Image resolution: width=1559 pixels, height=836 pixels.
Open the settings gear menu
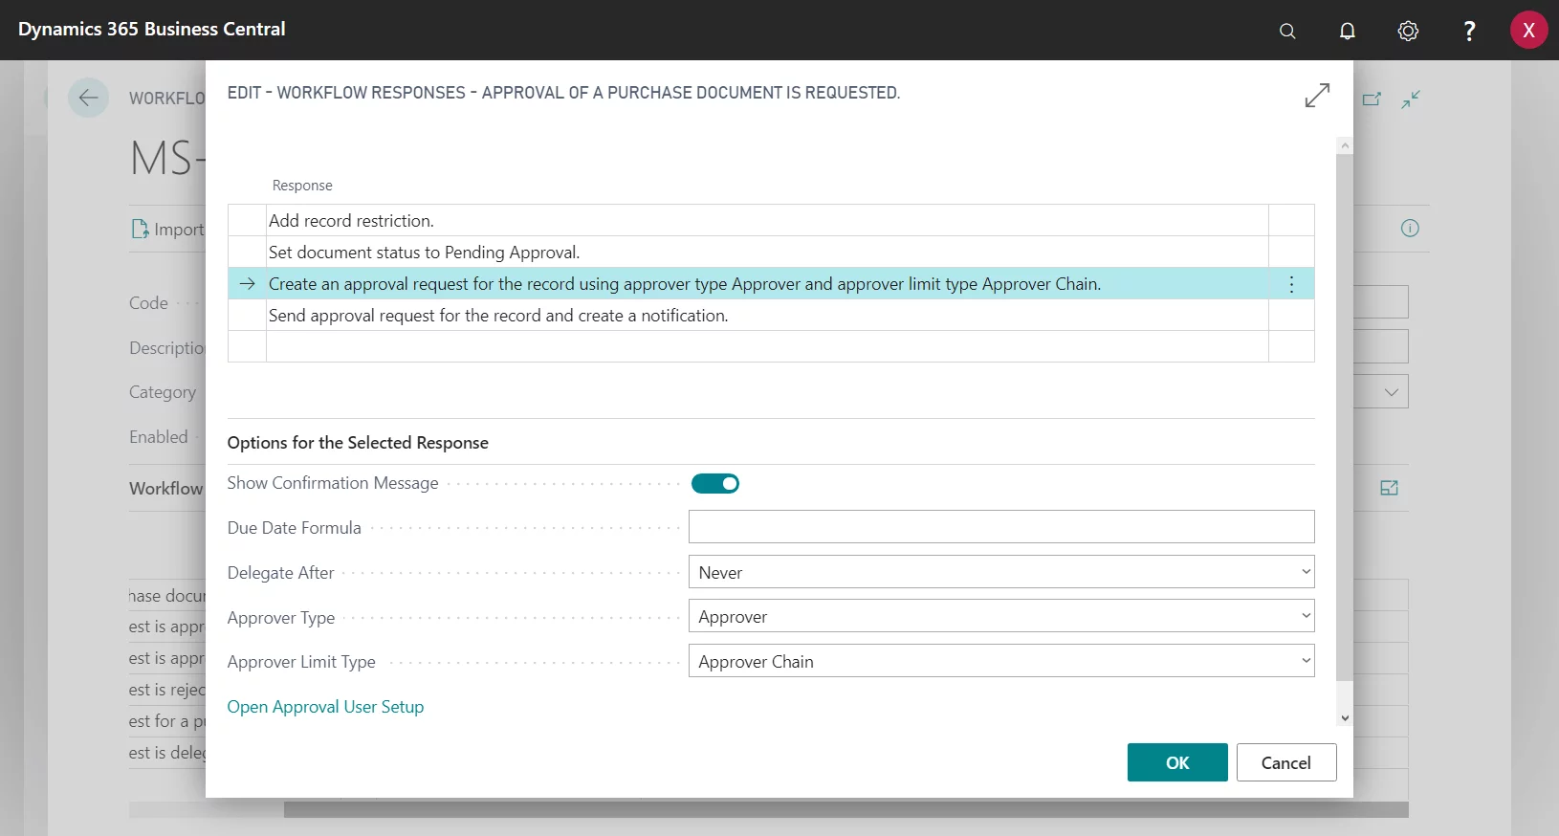coord(1408,31)
